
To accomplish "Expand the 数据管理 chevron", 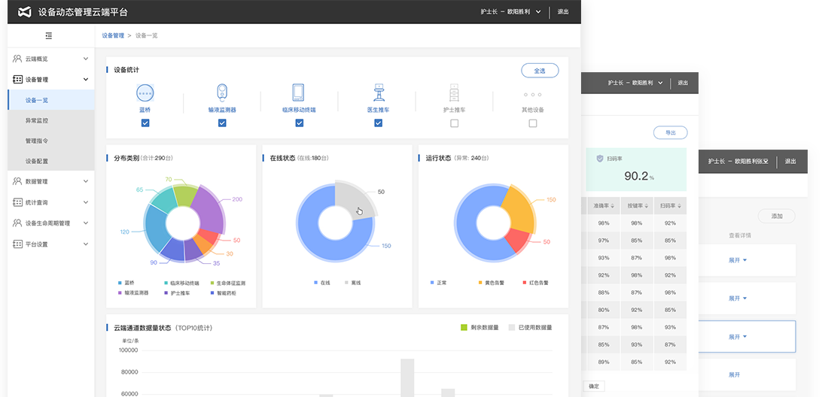I will [86, 181].
